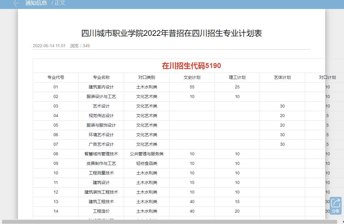
Task: Click the major code 01 cell
Action: [56, 87]
